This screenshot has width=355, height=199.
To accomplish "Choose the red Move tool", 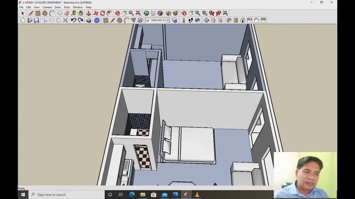I will [x=96, y=13].
